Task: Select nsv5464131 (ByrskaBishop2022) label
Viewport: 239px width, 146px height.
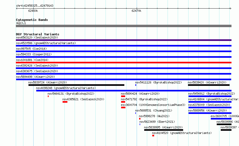Action: tap(71, 94)
